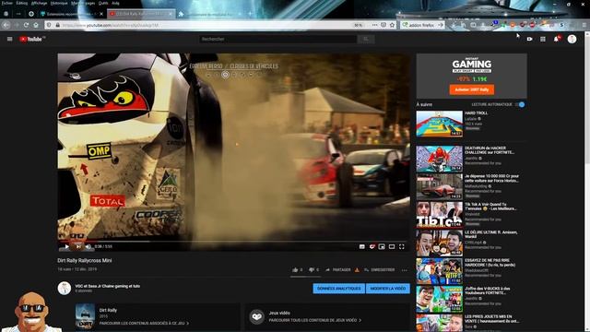Open more actions three-dot menu
This screenshot has height=332, width=590.
pyautogui.click(x=404, y=270)
